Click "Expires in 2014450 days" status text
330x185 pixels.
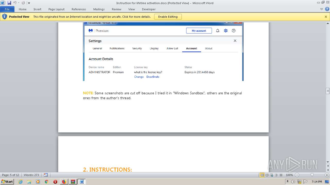[x=200, y=72]
